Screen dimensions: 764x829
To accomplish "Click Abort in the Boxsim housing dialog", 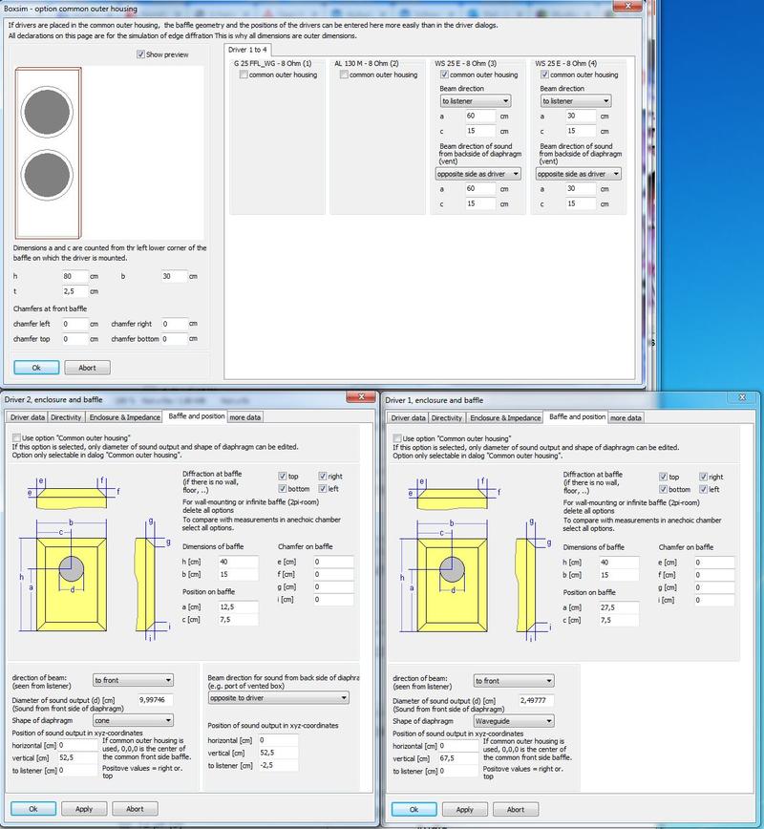I will point(87,367).
